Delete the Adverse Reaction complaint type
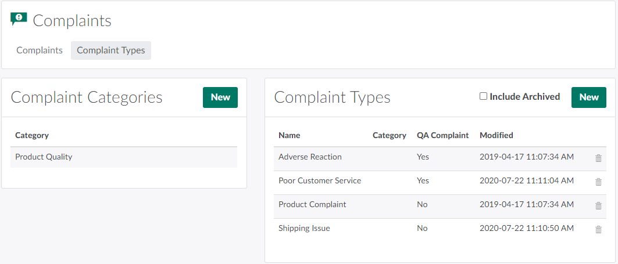618x264 pixels. (x=598, y=158)
